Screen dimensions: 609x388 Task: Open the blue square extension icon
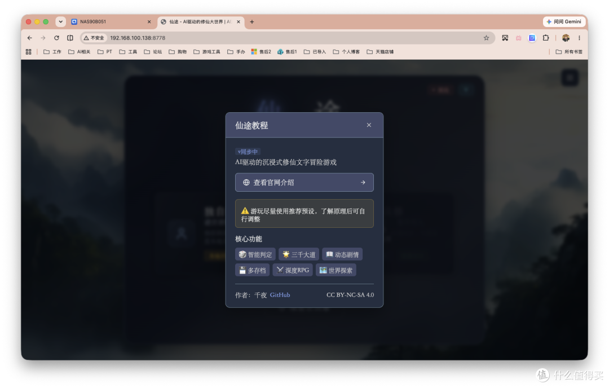532,38
